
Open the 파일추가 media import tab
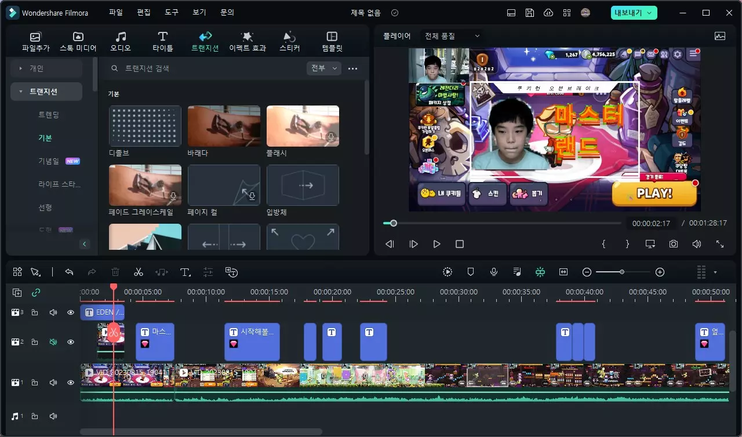pyautogui.click(x=36, y=42)
